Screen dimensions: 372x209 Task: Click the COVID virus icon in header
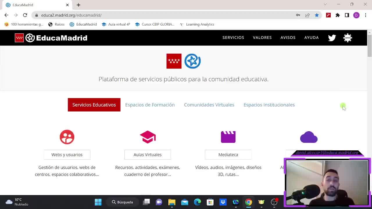[348, 38]
